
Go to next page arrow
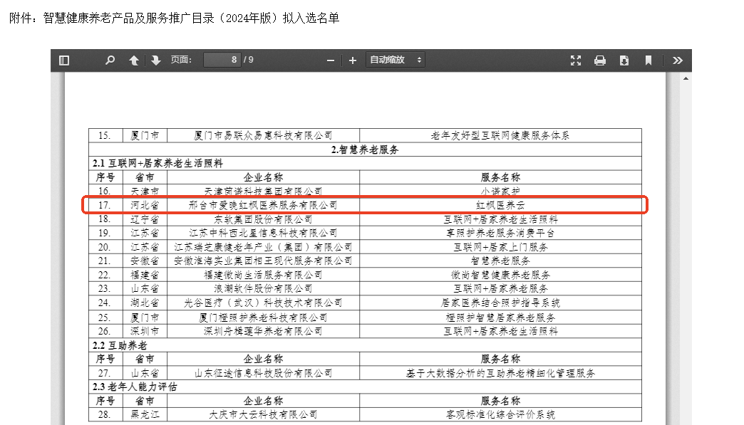155,61
